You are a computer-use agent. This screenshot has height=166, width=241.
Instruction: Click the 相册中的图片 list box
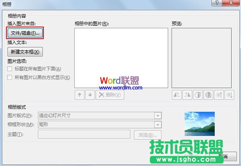click(x=120, y=58)
